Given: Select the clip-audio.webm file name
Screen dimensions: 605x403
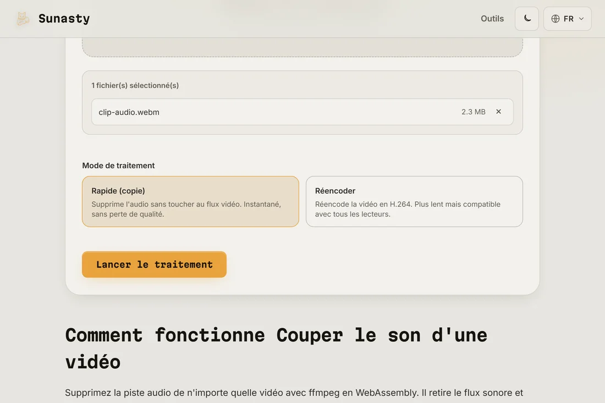Looking at the screenshot, I should [129, 112].
